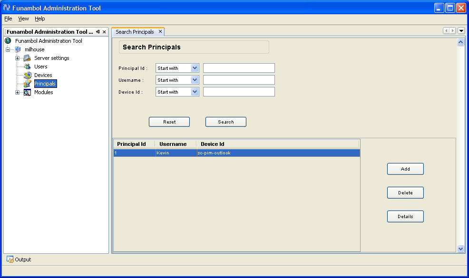Select the Devices tree item
Image resolution: width=469 pixels, height=278 pixels.
coord(43,76)
